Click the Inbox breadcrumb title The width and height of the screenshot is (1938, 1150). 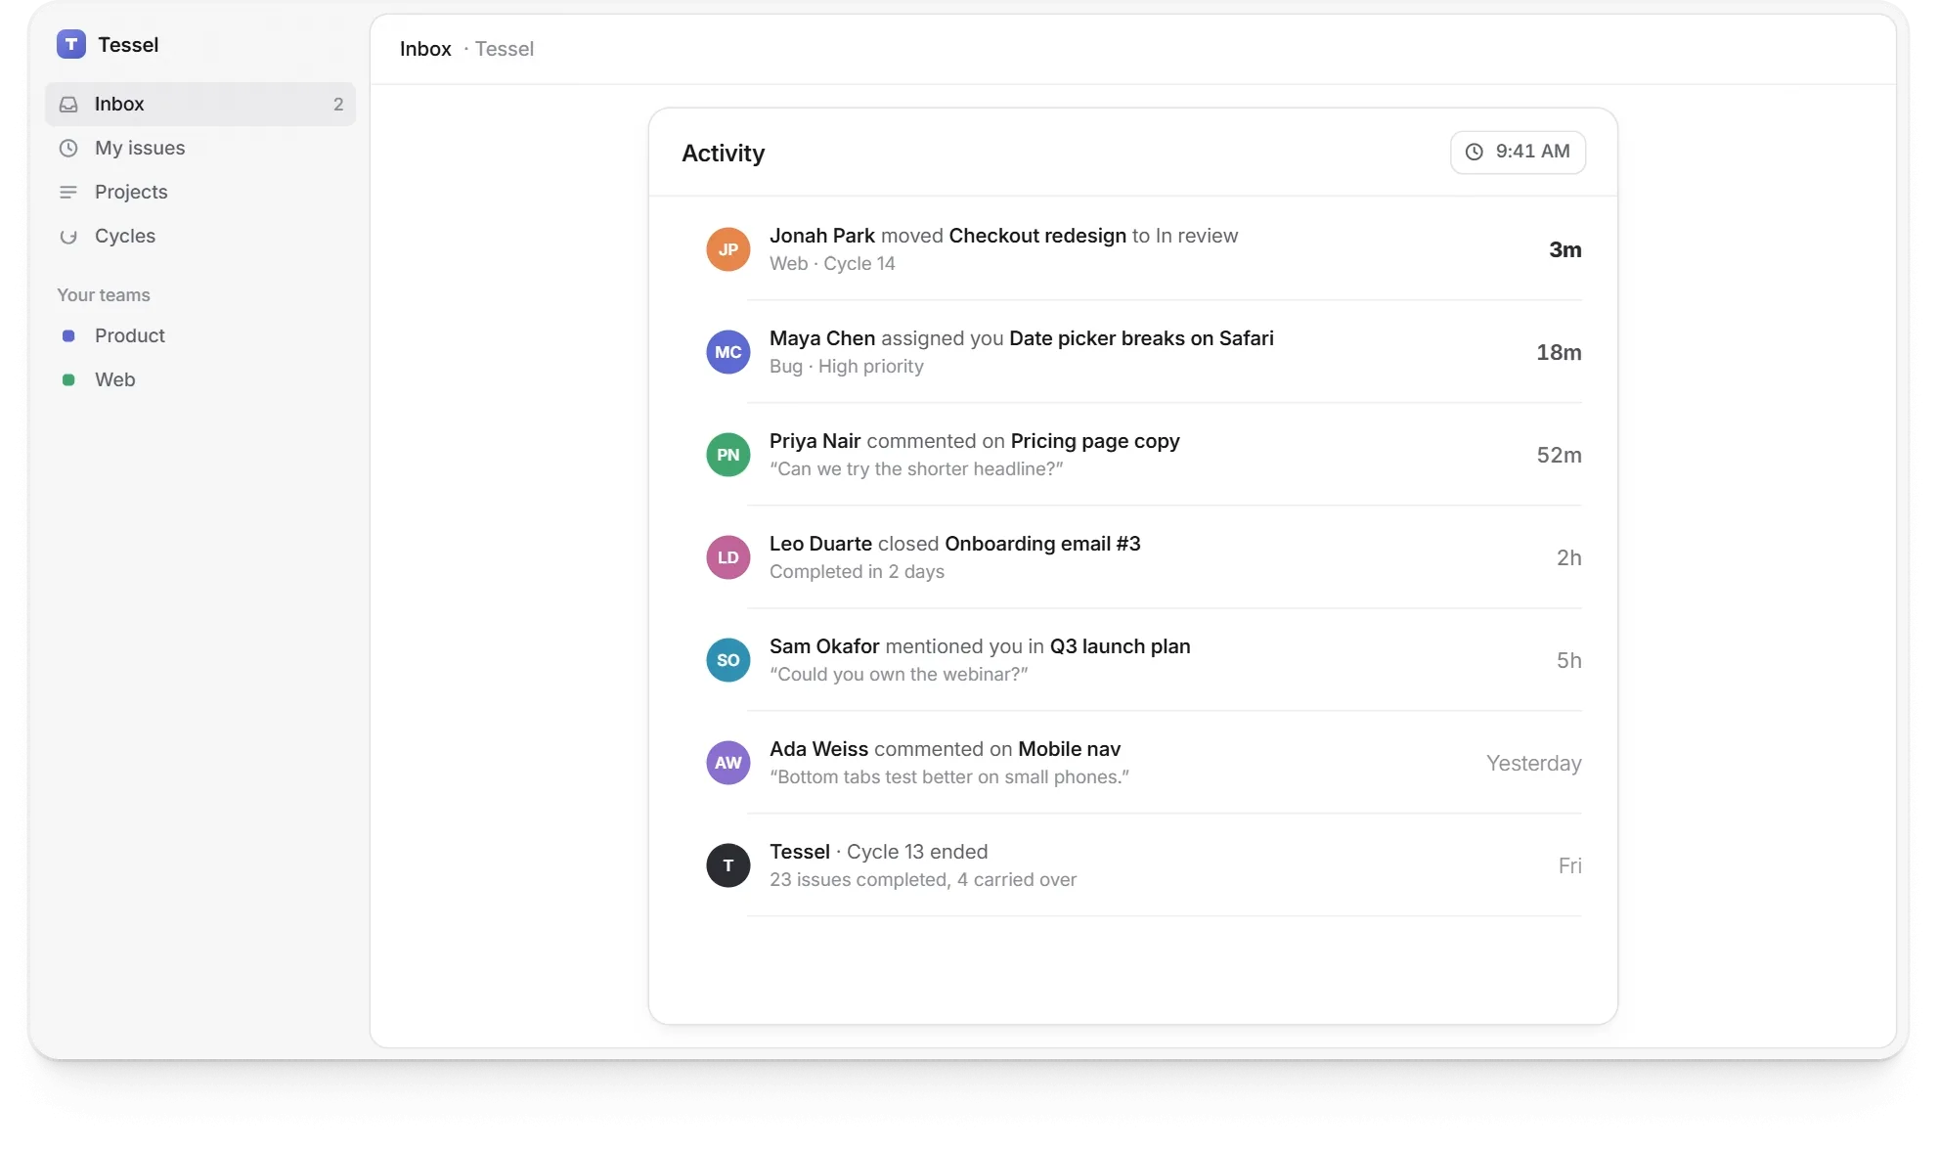click(x=425, y=49)
